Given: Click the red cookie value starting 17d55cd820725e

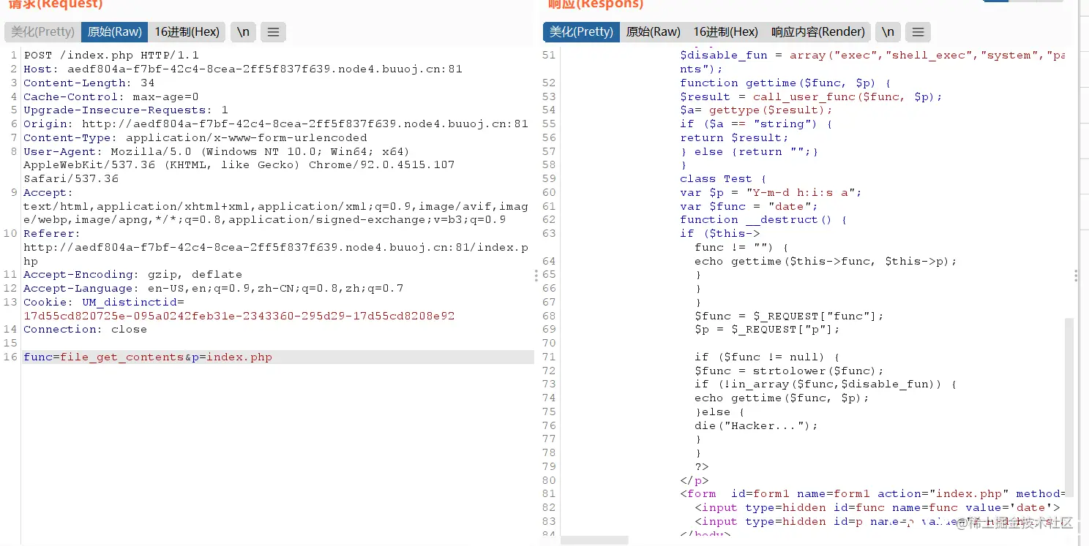Looking at the screenshot, I should pos(239,316).
